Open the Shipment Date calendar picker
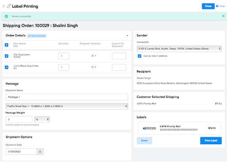Screen dimensions: 227x162 (x=40, y=151)
